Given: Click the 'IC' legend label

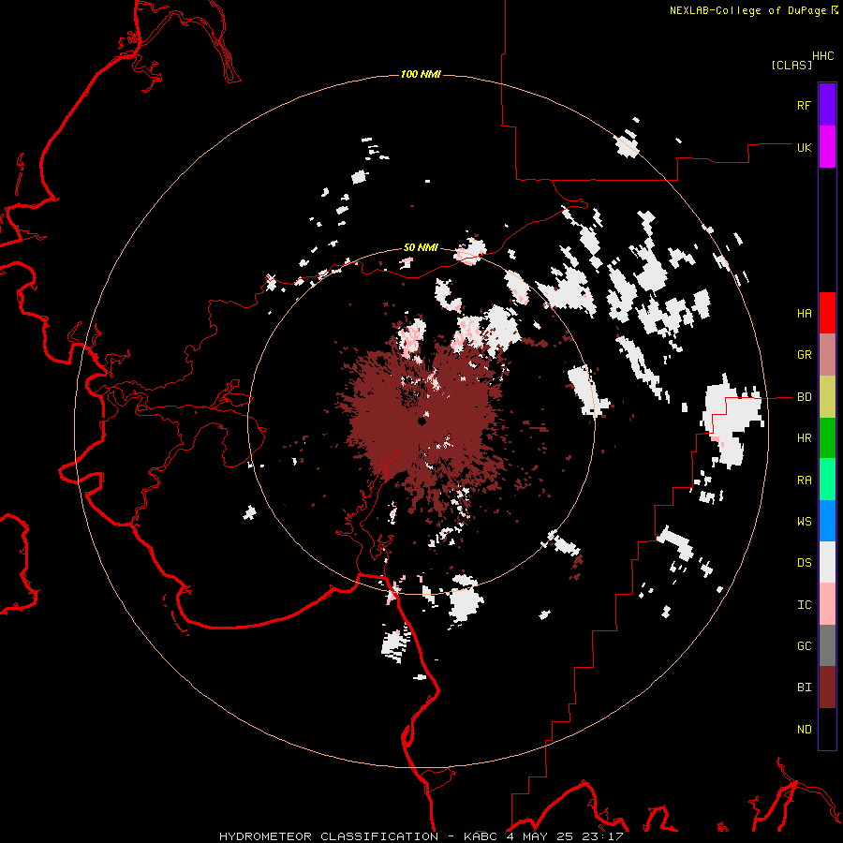Looking at the screenshot, I should [805, 605].
